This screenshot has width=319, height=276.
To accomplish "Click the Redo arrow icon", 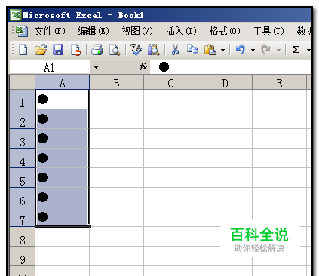I will [x=265, y=50].
